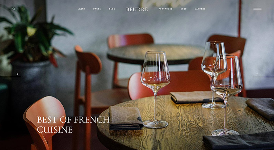Open the hamburger side menu icon
274x150 pixels.
click(x=258, y=9)
